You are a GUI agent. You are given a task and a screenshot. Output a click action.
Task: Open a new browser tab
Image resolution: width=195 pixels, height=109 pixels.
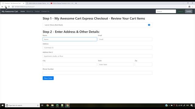[76, 3]
